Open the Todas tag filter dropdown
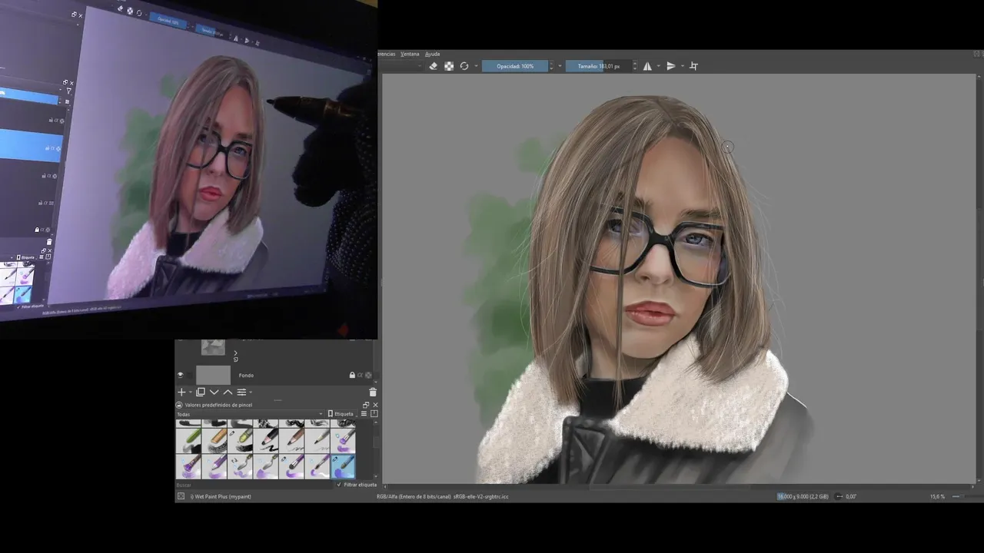The height and width of the screenshot is (553, 984). (x=249, y=414)
